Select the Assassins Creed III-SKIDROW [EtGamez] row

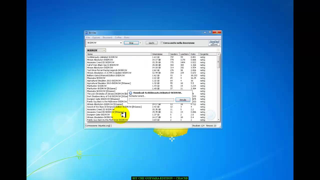click(152, 112)
